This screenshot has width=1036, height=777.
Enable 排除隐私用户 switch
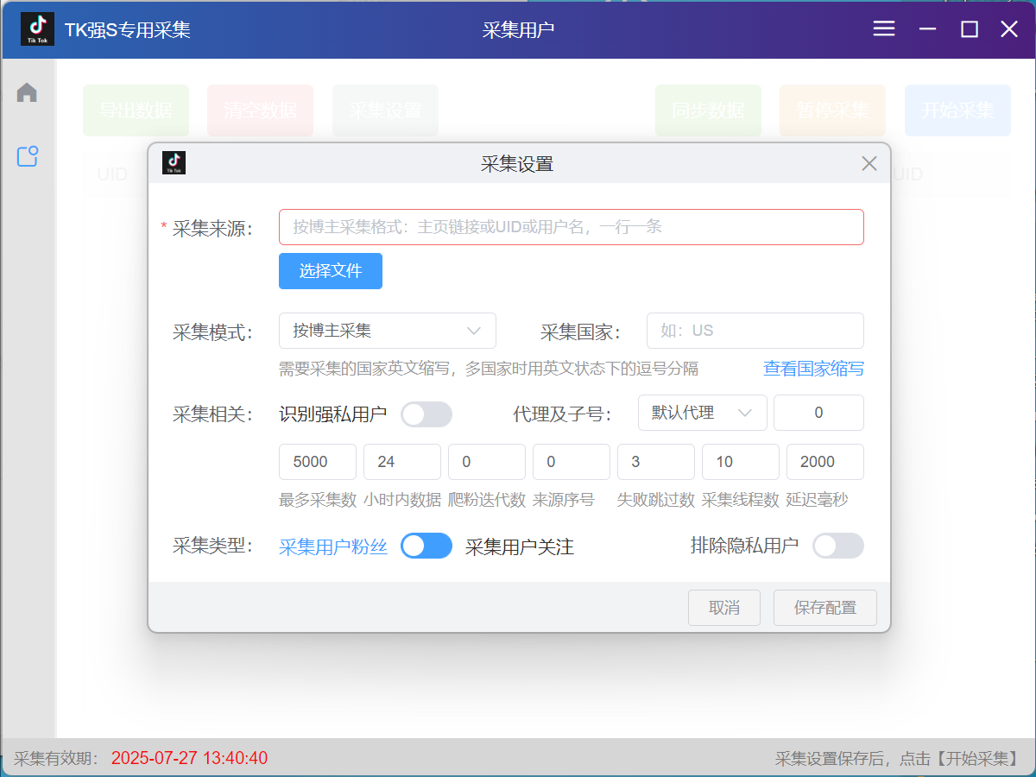[838, 546]
